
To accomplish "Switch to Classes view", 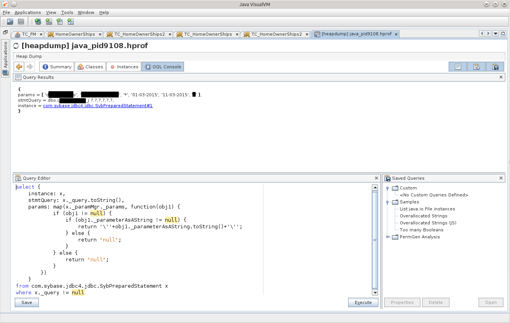I will (90, 67).
